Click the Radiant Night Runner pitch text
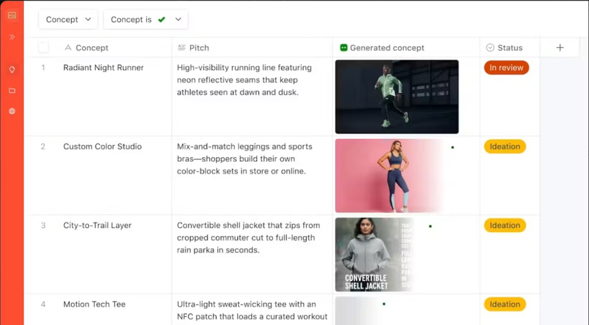The height and width of the screenshot is (325, 589). tap(244, 80)
